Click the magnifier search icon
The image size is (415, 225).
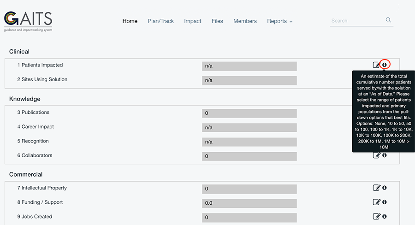coord(388,20)
